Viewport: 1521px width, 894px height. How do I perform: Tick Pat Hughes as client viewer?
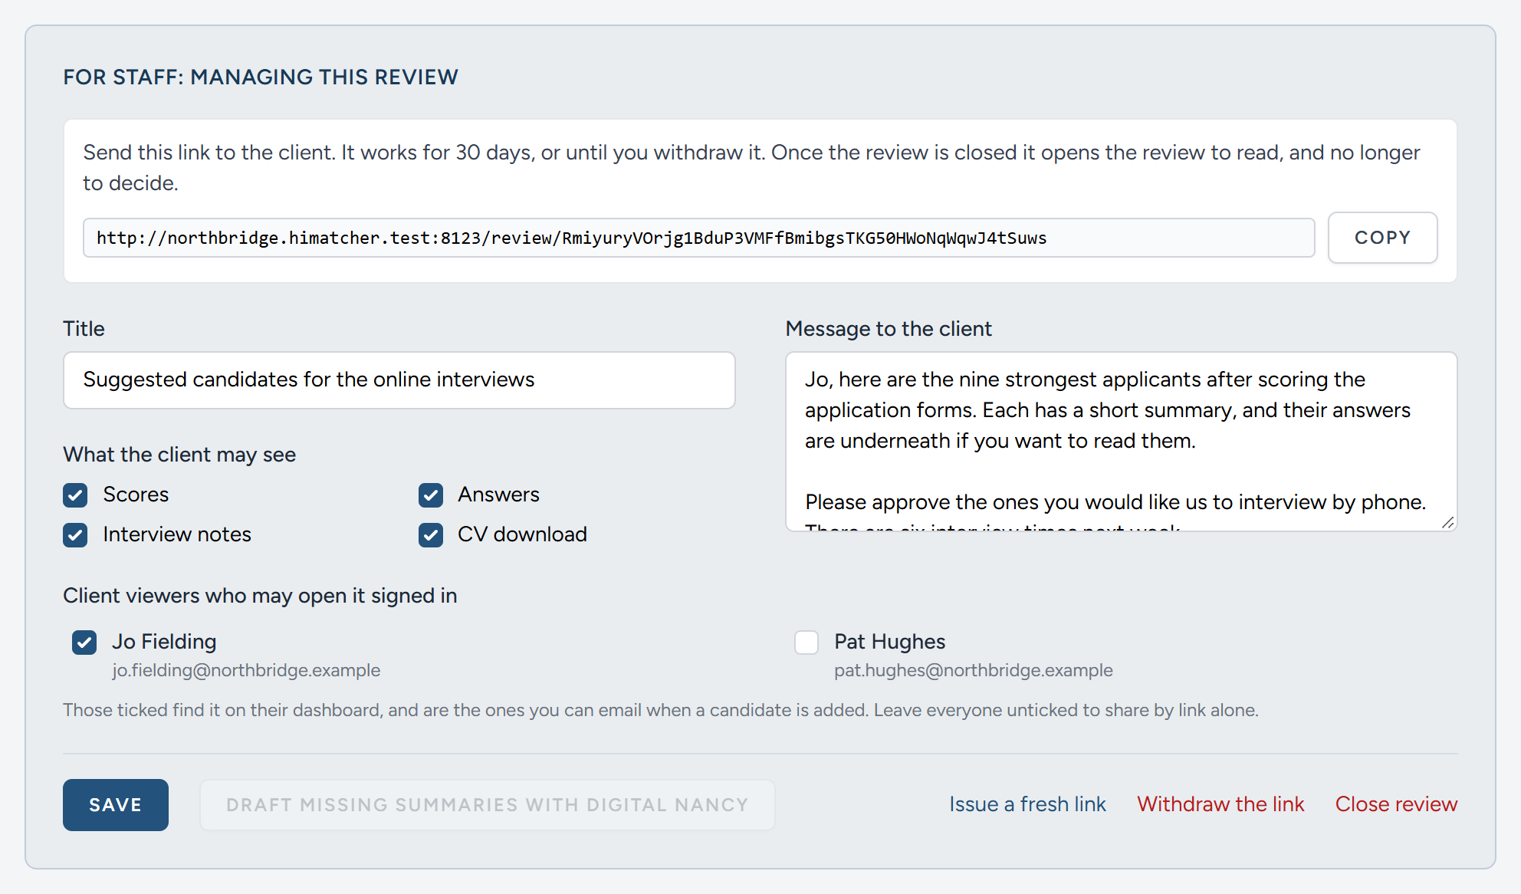click(806, 643)
